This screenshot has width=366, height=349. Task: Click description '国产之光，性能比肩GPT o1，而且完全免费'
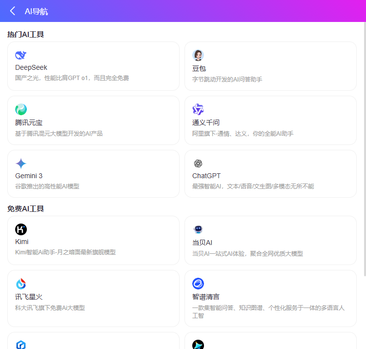pyautogui.click(x=72, y=78)
